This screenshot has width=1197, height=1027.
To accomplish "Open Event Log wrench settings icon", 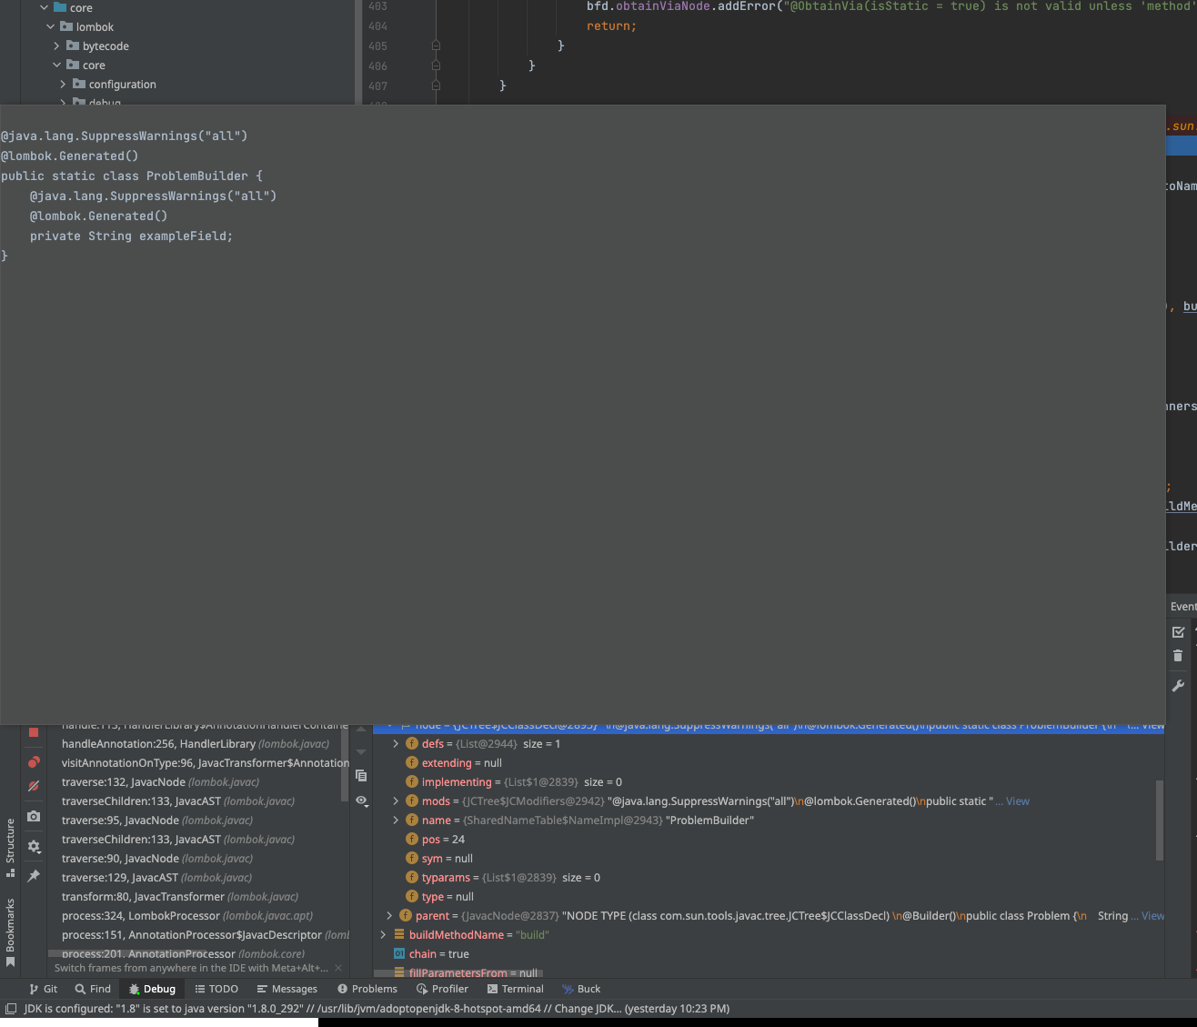I will point(1178,686).
